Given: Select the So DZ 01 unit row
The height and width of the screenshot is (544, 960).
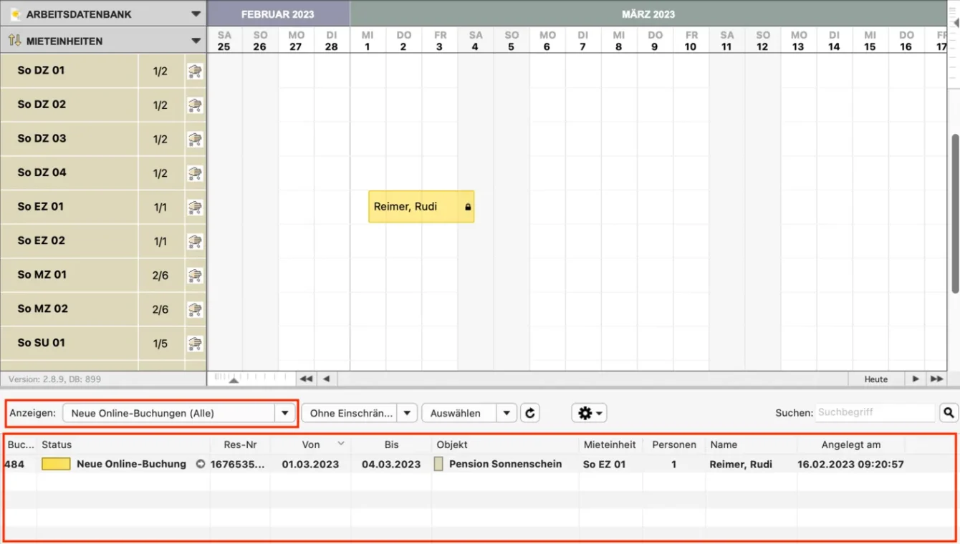Looking at the screenshot, I should pyautogui.click(x=103, y=71).
